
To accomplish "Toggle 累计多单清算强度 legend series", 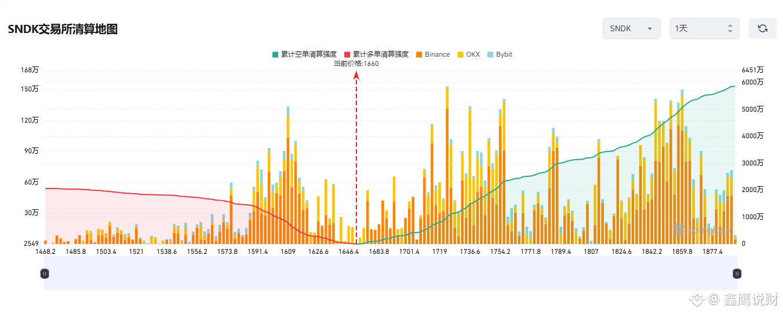I will click(x=376, y=54).
